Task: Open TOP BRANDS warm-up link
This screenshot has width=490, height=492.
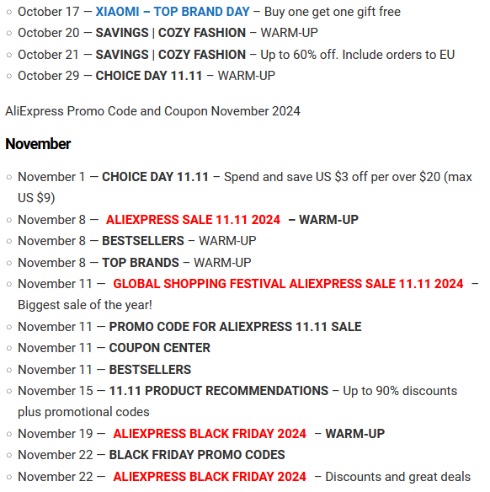Action: (141, 263)
